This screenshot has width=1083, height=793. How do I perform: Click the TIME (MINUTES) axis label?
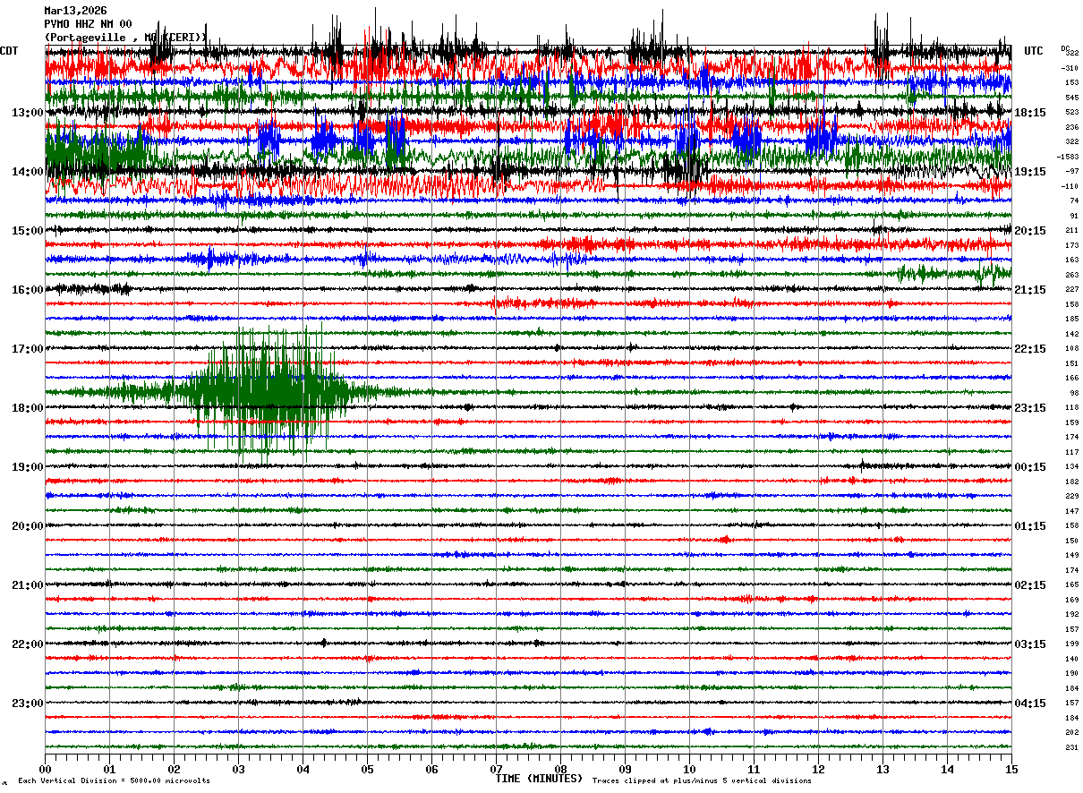click(x=539, y=779)
